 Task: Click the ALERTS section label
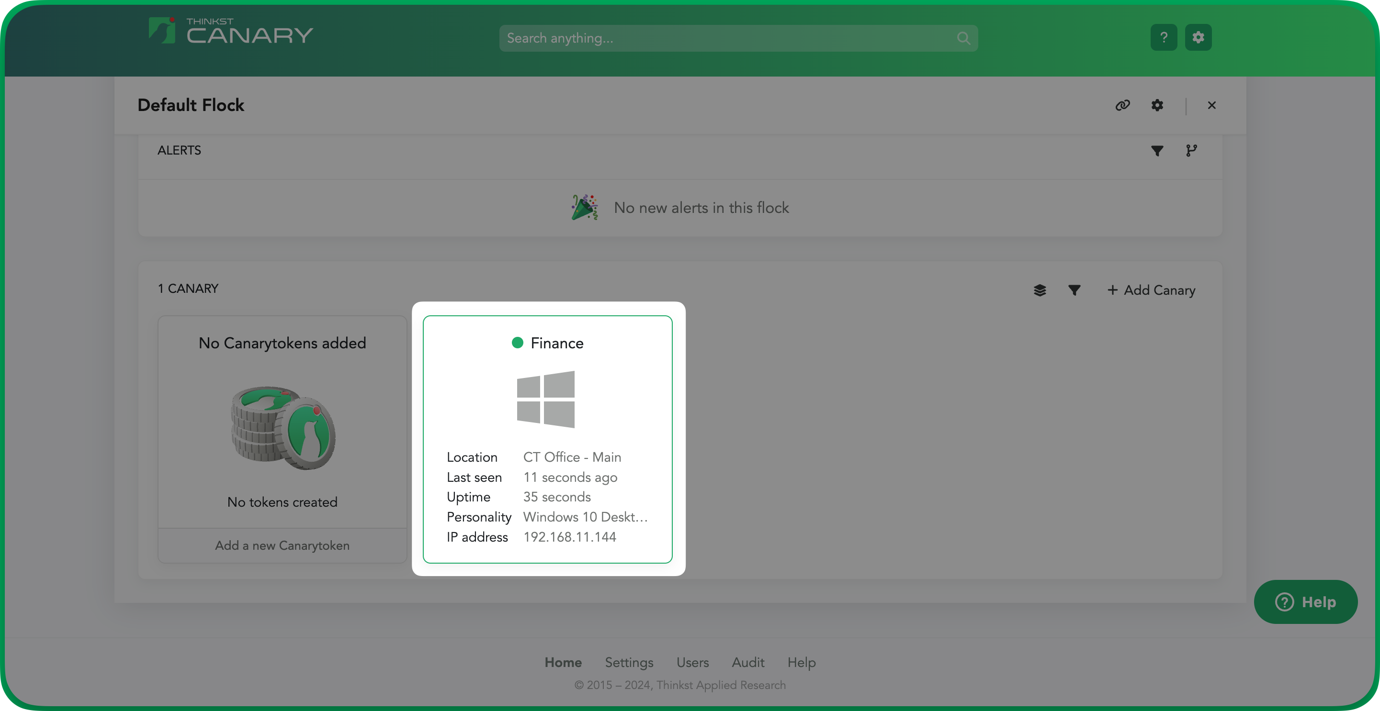pyautogui.click(x=180, y=150)
